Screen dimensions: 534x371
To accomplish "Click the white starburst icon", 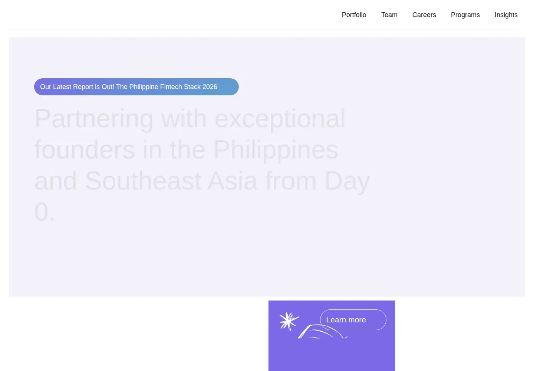I will tap(289, 321).
